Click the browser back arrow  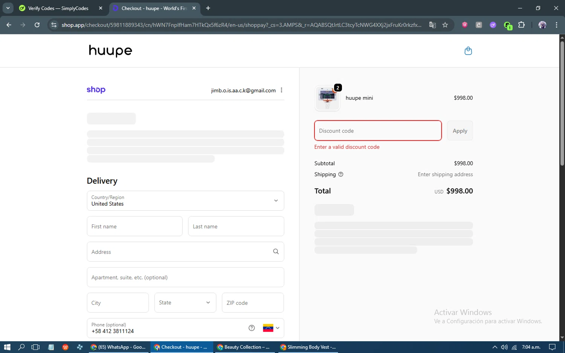pos(9,25)
